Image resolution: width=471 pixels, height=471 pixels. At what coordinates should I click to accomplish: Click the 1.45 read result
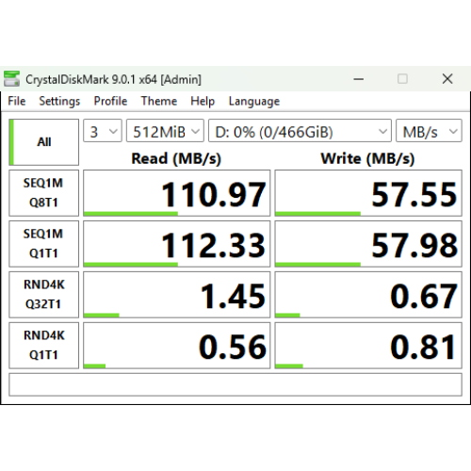176,295
